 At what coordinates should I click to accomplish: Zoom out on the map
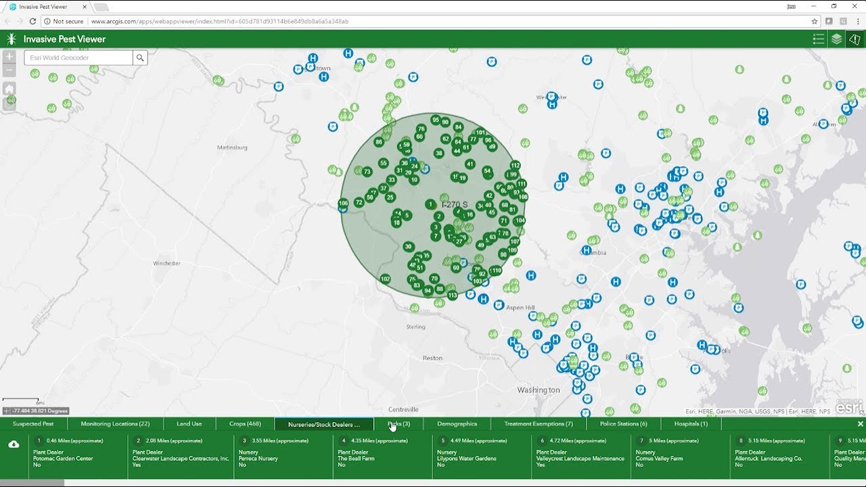[9, 70]
